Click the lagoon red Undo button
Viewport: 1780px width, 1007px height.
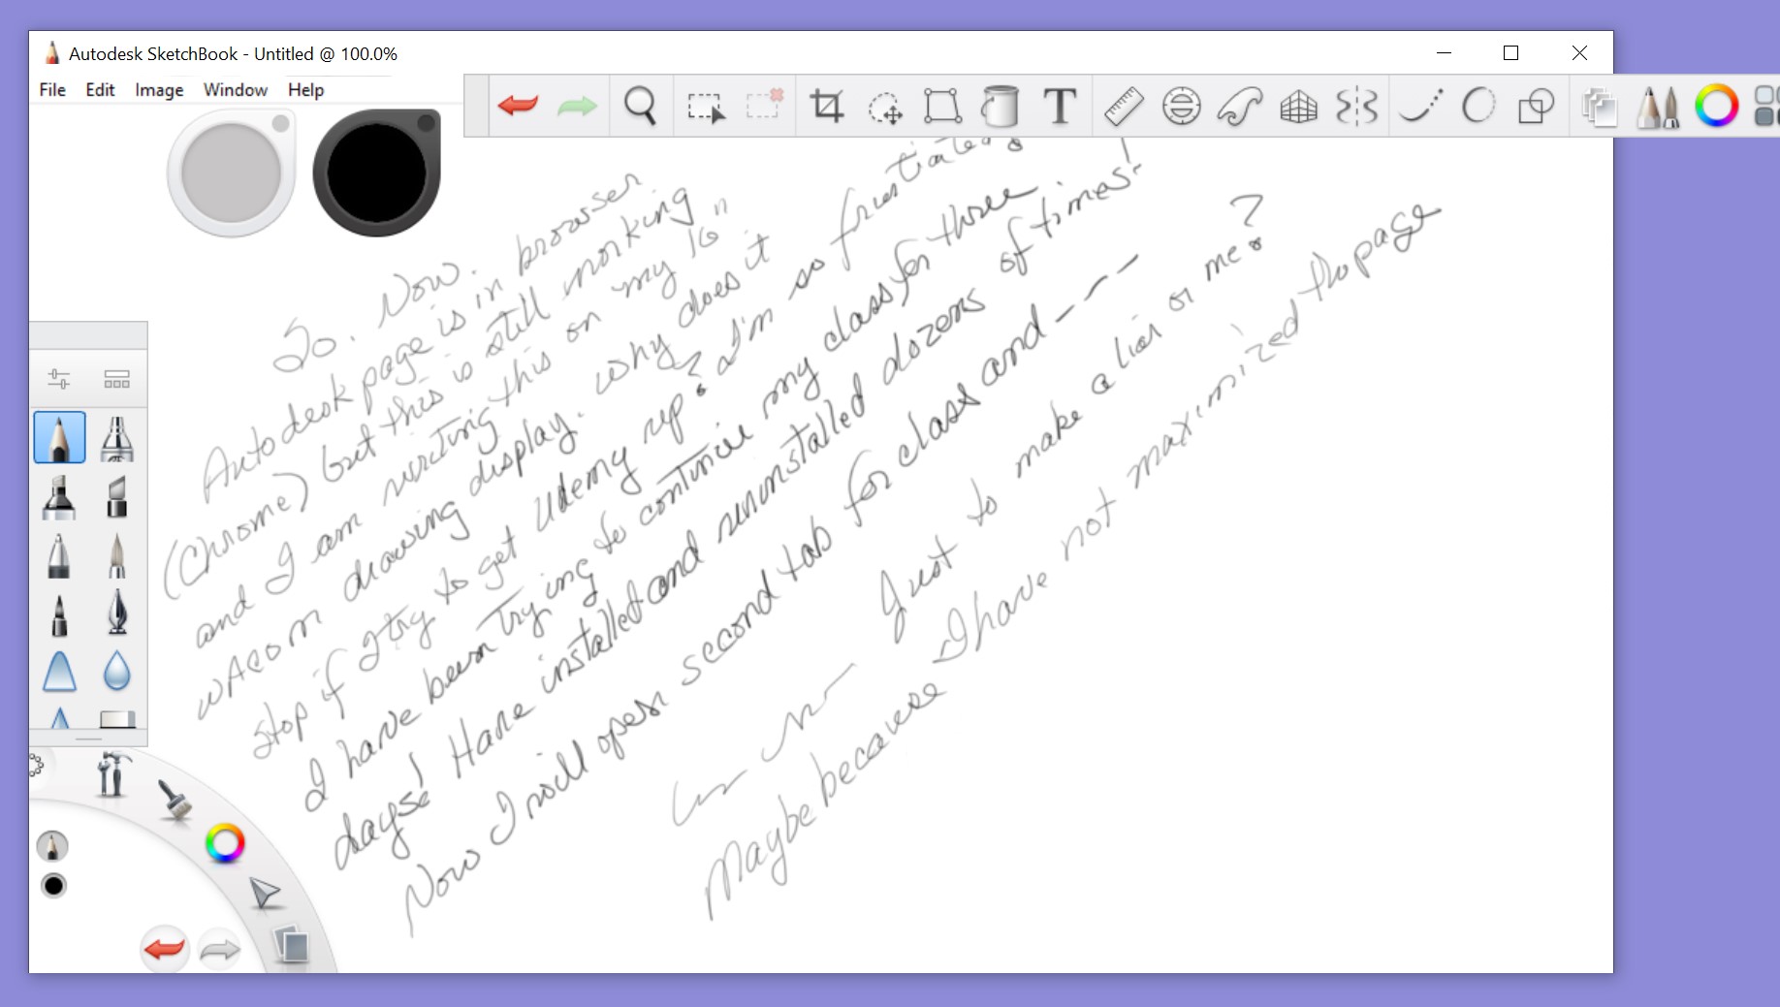[165, 948]
